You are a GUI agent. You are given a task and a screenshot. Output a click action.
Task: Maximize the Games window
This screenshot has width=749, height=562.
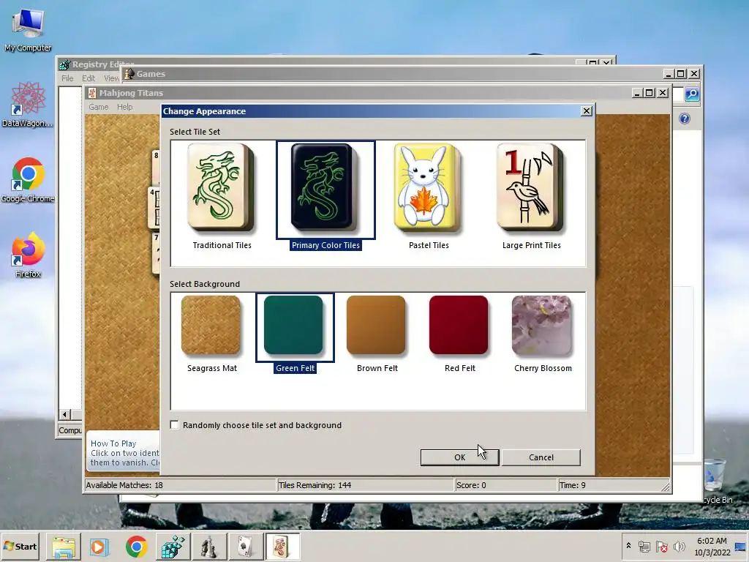tap(681, 74)
